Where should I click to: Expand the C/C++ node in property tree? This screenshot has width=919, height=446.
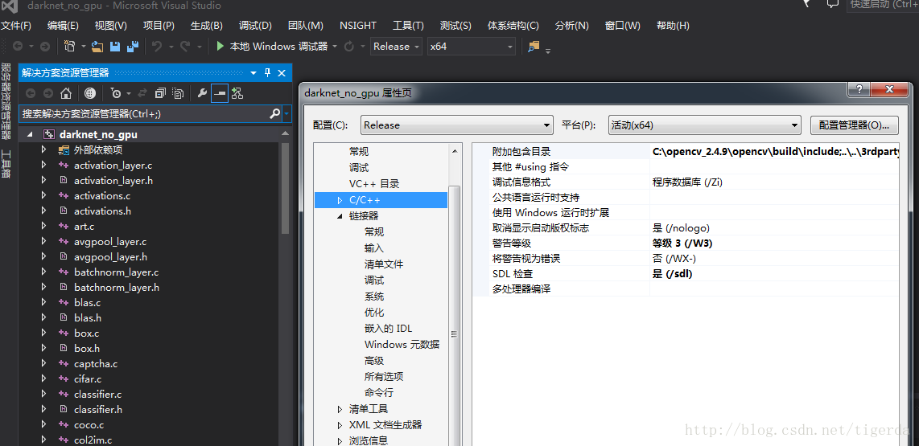(x=340, y=200)
